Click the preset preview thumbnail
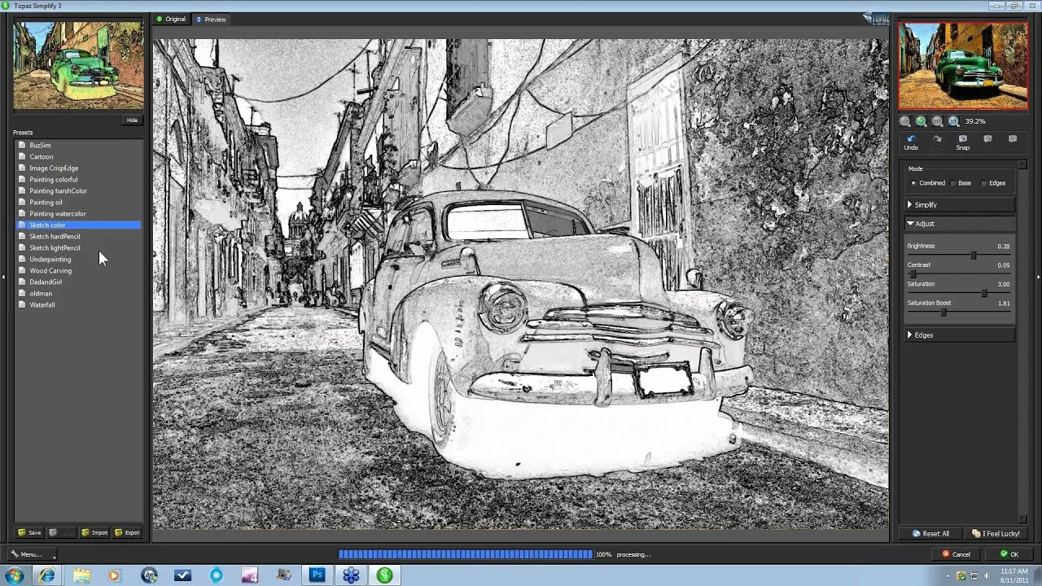The height and width of the screenshot is (586, 1042). coord(78,65)
